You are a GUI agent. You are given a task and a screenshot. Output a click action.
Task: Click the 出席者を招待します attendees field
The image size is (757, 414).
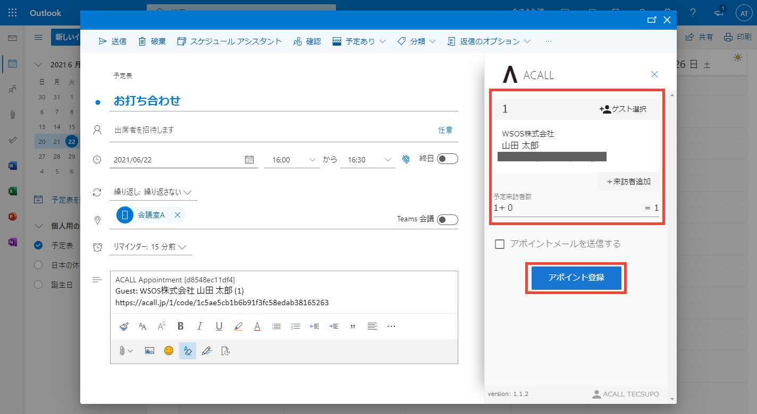[271, 130]
